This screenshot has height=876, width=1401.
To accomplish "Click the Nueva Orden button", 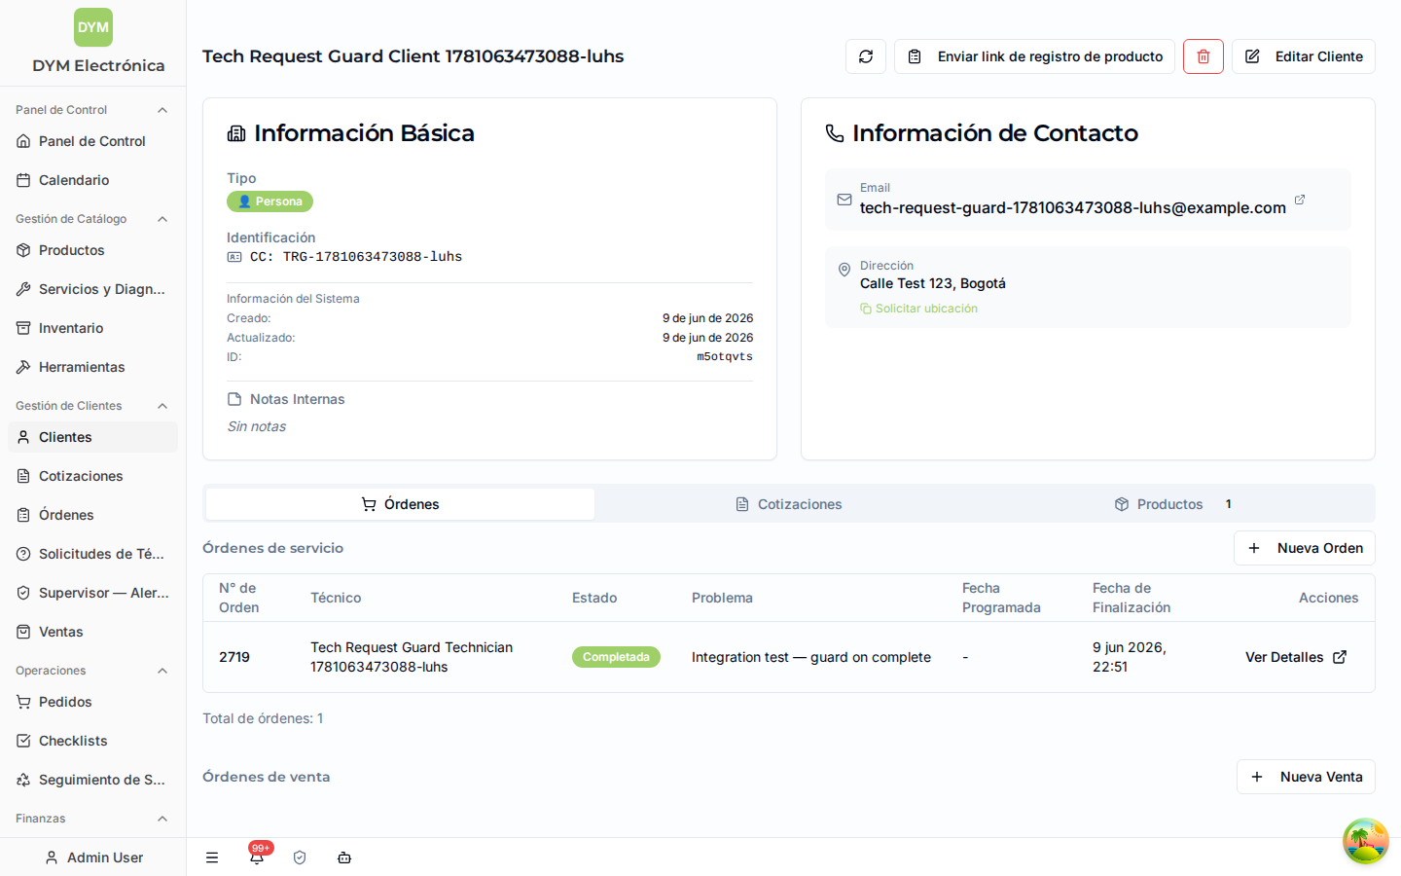I will point(1305,548).
